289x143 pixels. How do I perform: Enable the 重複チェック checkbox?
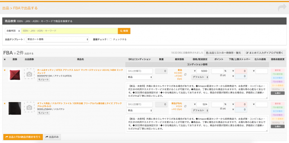coord(111,39)
